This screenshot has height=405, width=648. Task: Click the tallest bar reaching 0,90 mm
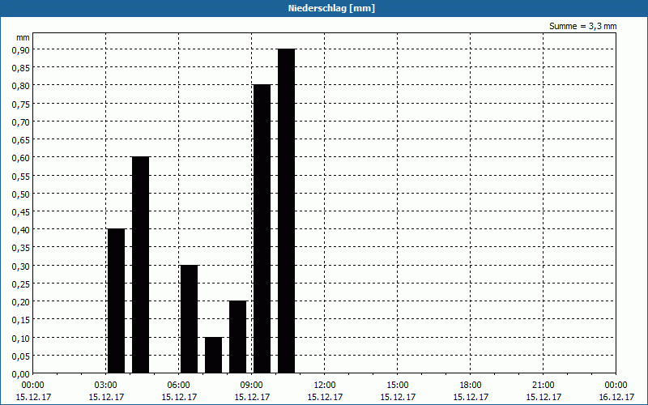pos(286,211)
